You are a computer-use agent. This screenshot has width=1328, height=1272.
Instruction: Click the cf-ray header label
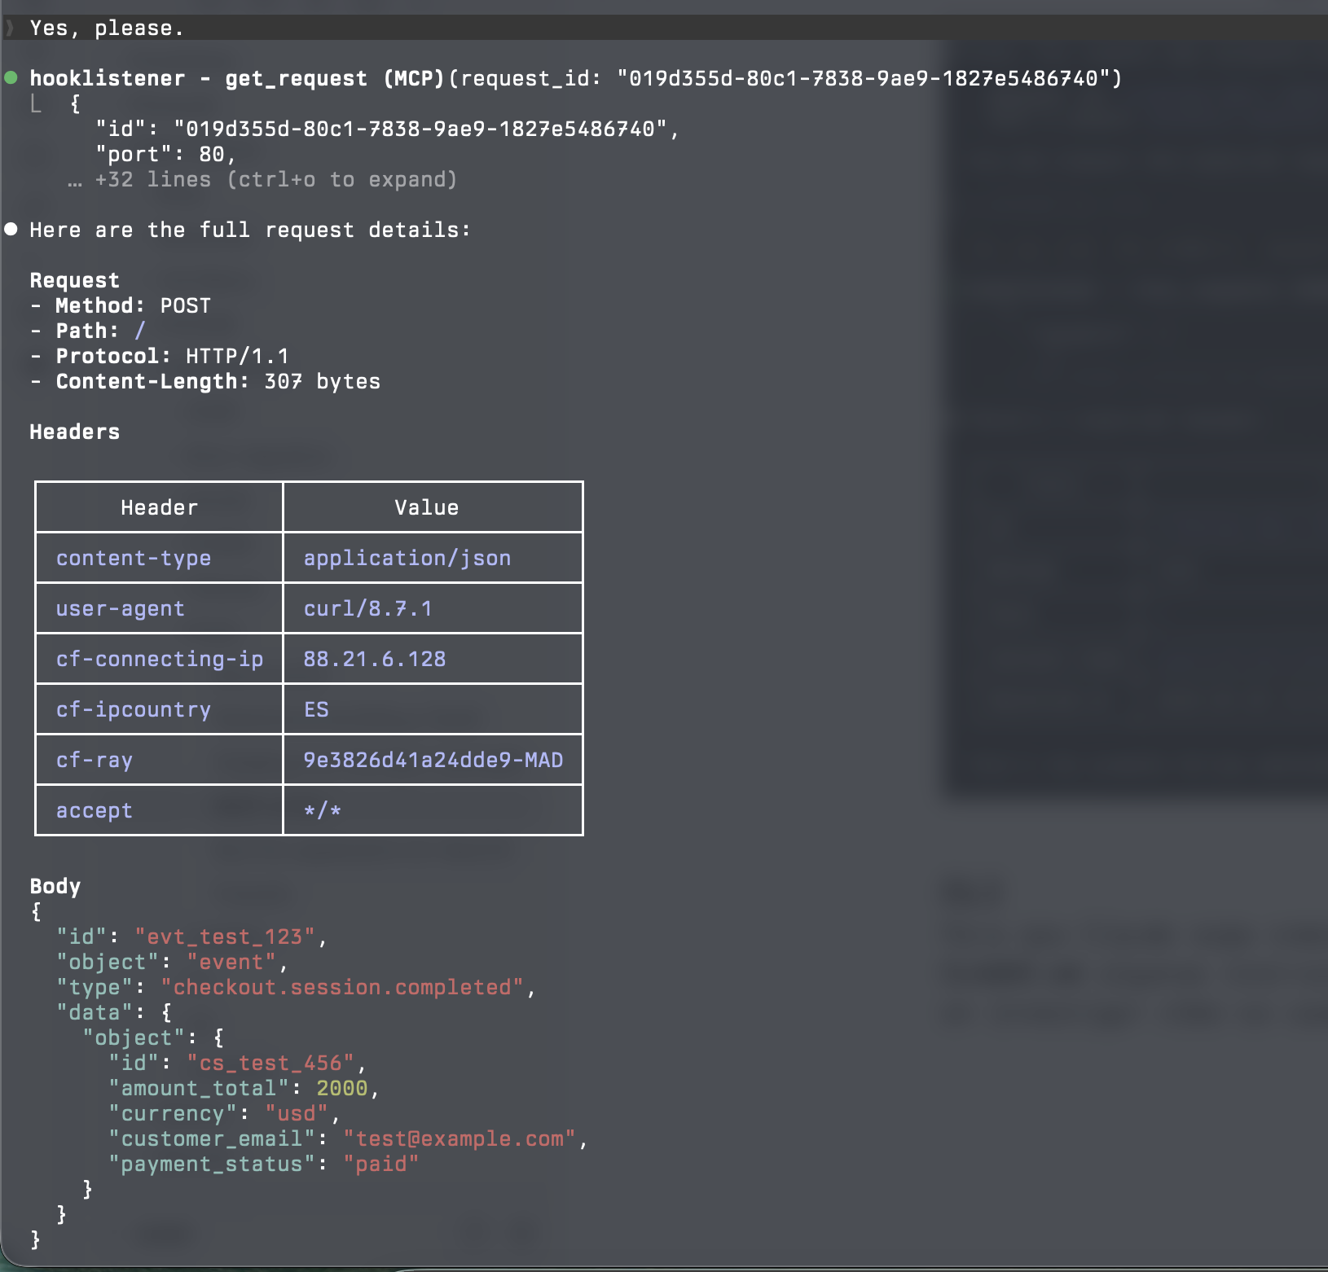[94, 760]
